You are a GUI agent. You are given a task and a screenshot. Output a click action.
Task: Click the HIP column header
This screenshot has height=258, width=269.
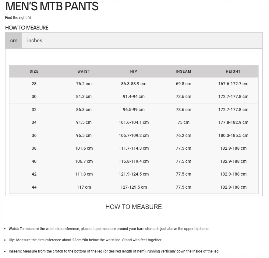click(134, 71)
